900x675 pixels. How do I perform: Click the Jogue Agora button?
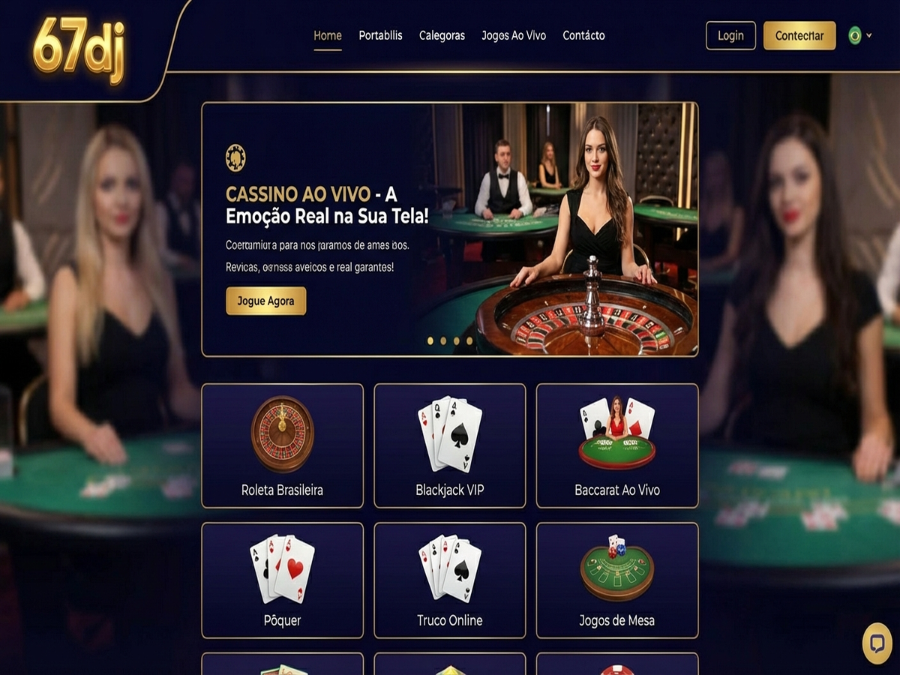click(265, 301)
